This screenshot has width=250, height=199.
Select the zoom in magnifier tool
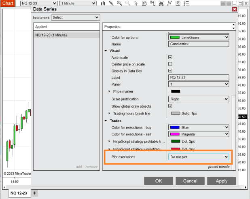119,3
